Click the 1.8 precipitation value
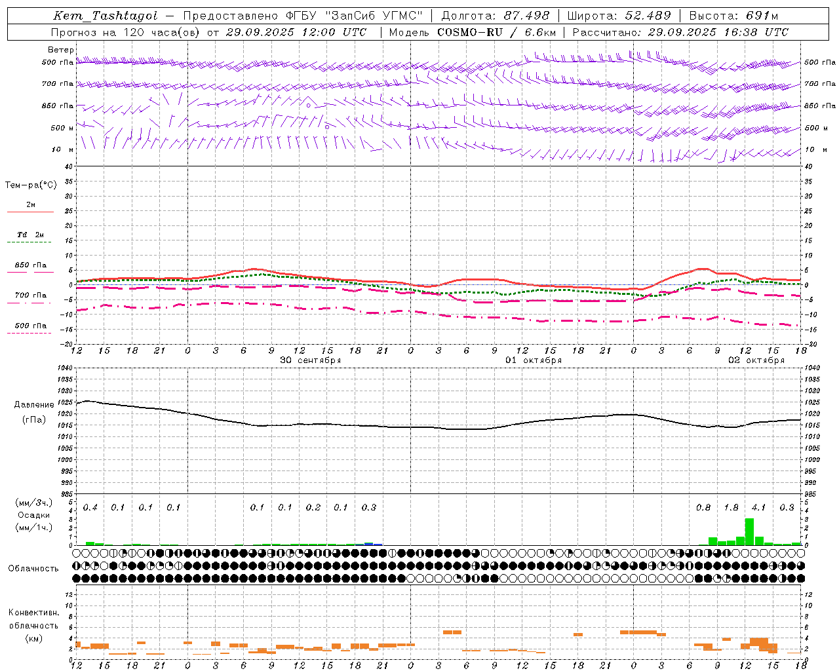Viewport: 839px width, 671px height. point(731,507)
